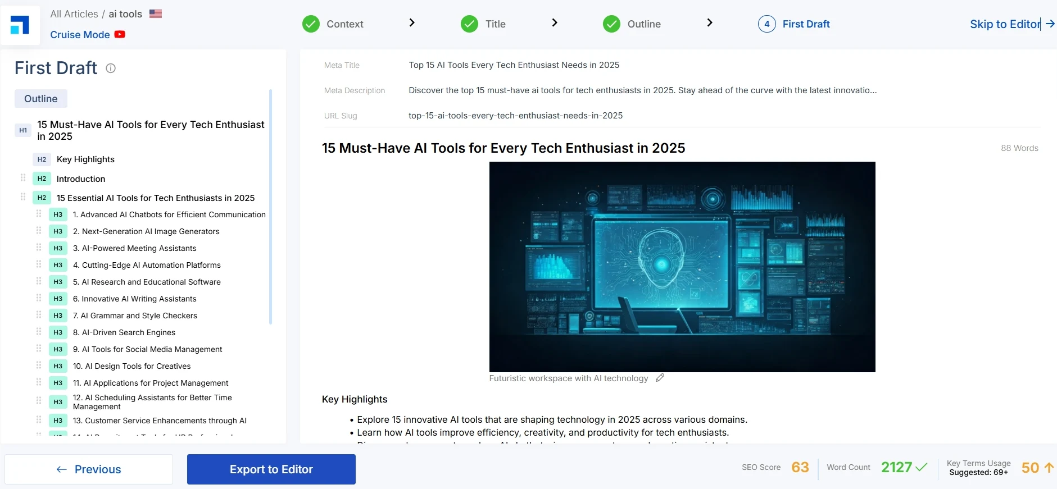Go back with the Previous button
This screenshot has width=1057, height=489.
pyautogui.click(x=89, y=469)
